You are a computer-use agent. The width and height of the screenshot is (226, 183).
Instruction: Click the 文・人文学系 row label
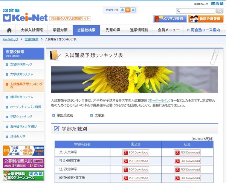click(68, 152)
